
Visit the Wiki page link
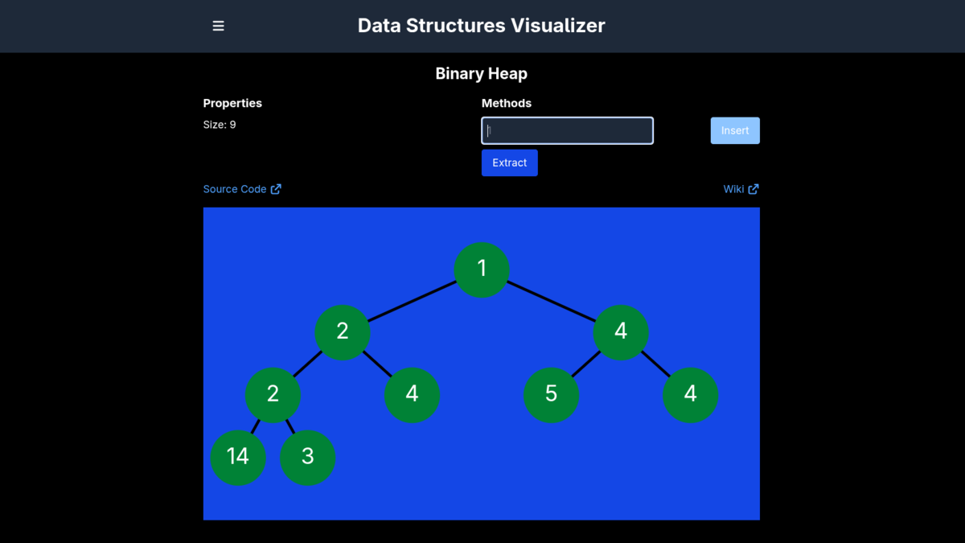732,188
